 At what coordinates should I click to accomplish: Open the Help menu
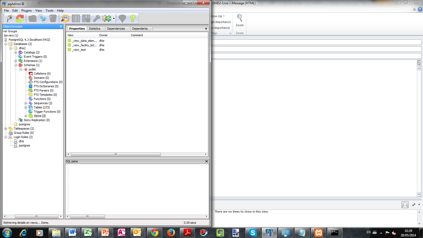(x=60, y=11)
